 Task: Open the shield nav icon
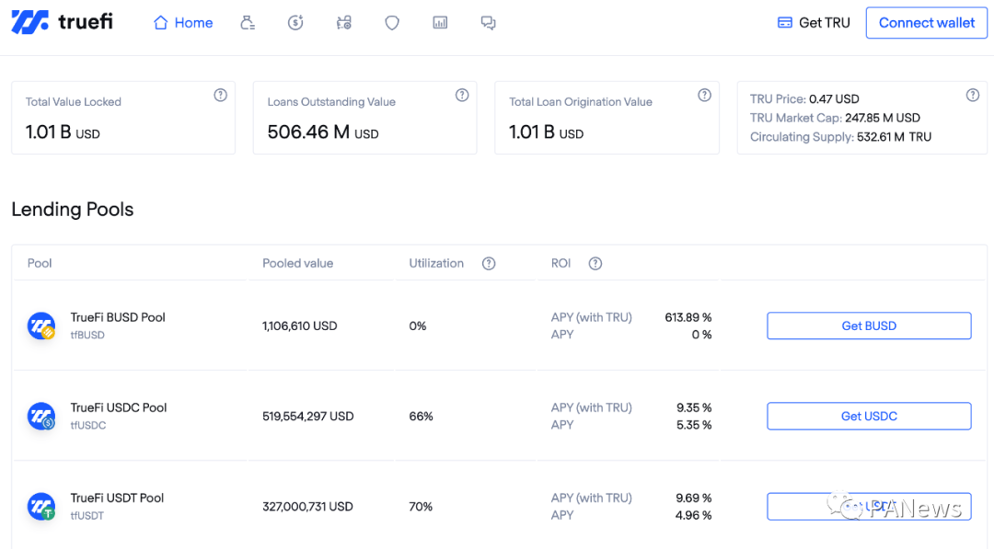point(392,23)
